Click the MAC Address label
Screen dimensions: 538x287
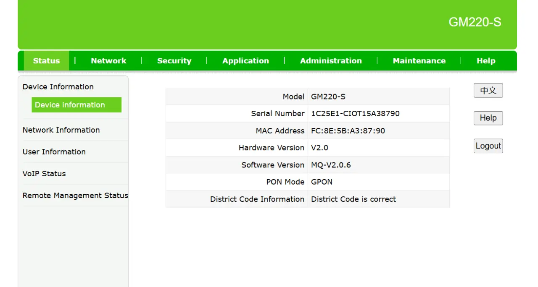280,131
